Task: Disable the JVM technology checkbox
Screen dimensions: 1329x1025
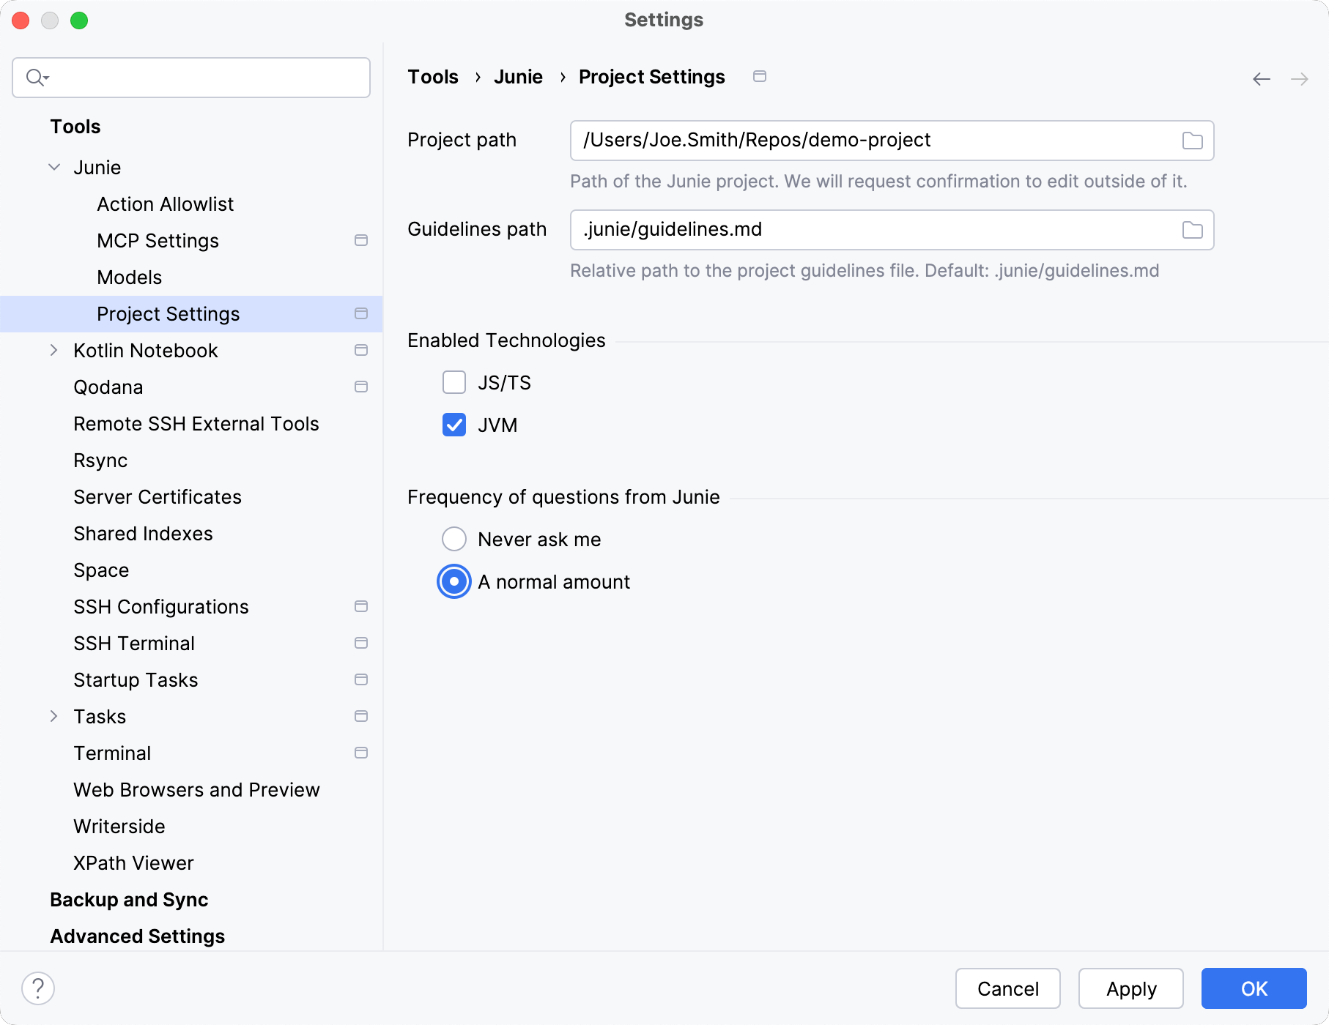Action: point(454,425)
